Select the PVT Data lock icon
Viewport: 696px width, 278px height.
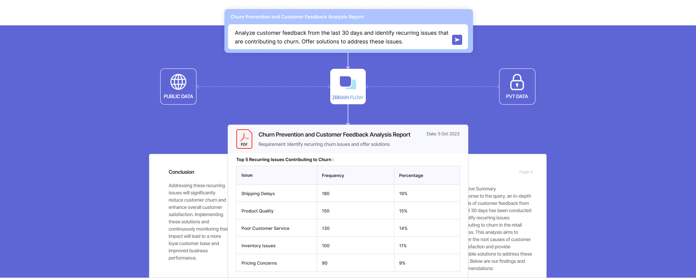point(517,82)
